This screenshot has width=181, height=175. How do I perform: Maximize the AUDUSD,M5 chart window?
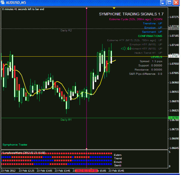[x=169, y=3]
